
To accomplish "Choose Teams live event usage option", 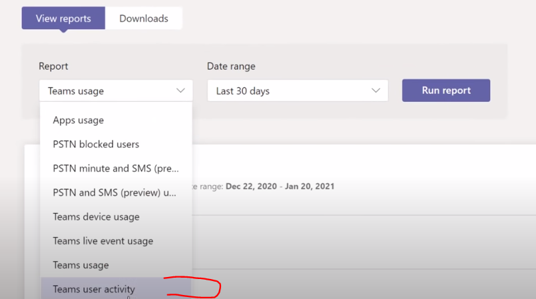I will [116, 241].
